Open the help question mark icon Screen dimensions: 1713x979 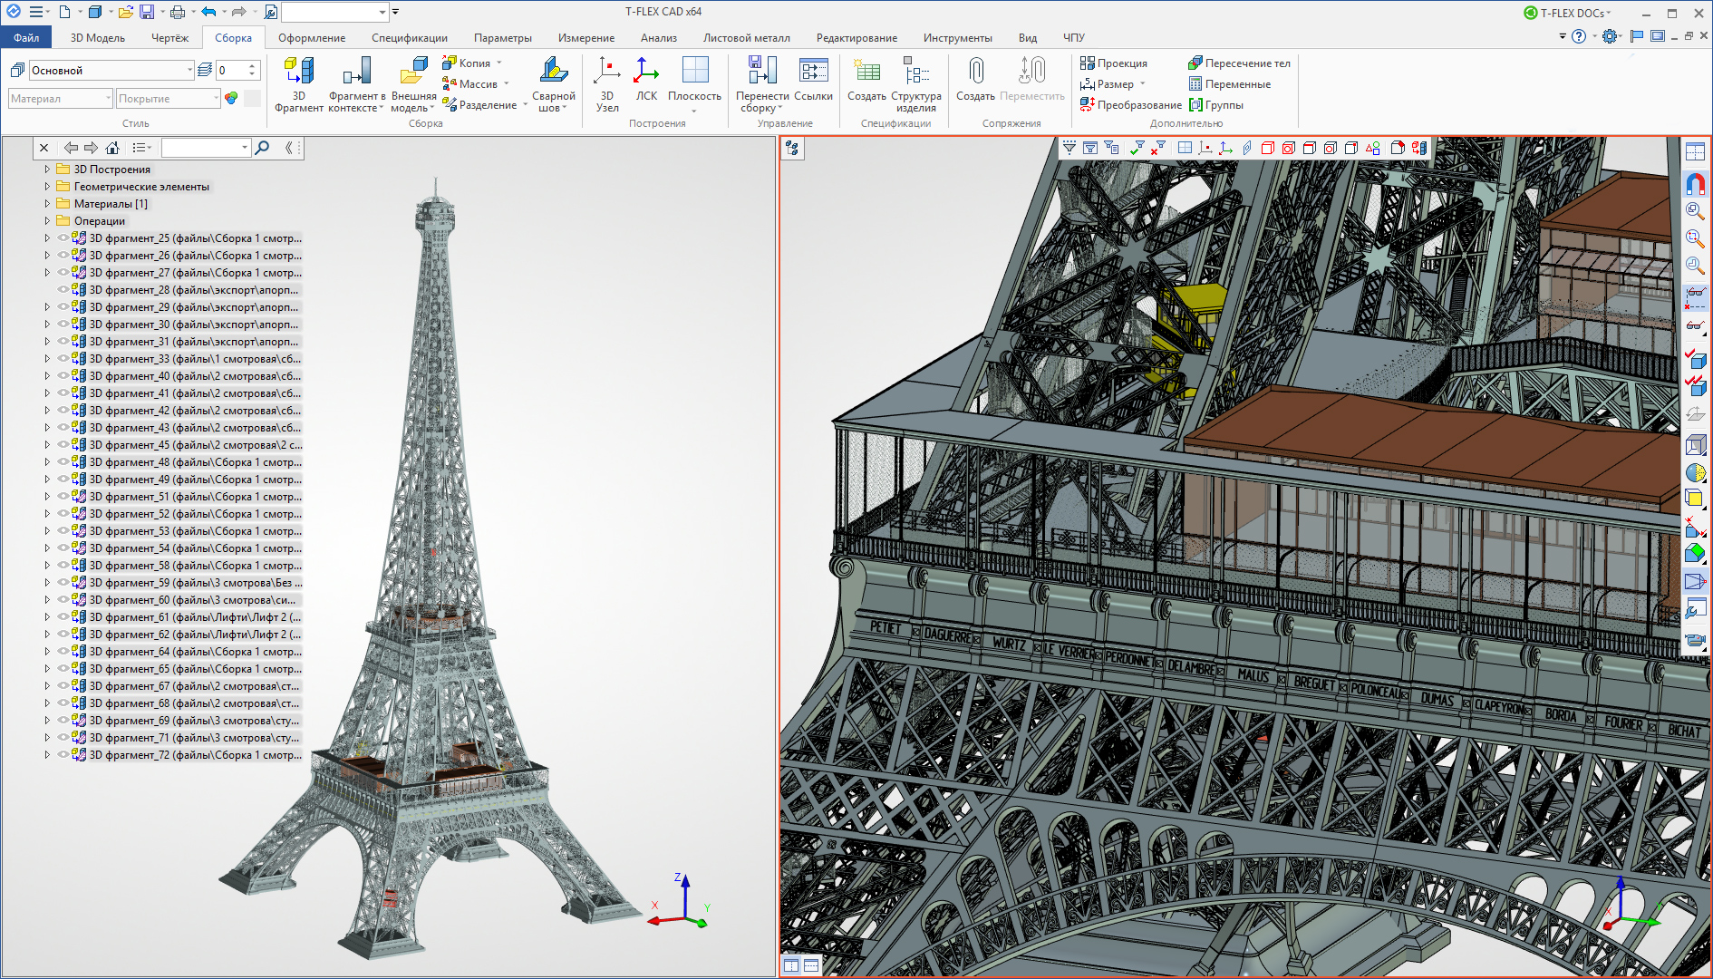click(x=1579, y=36)
